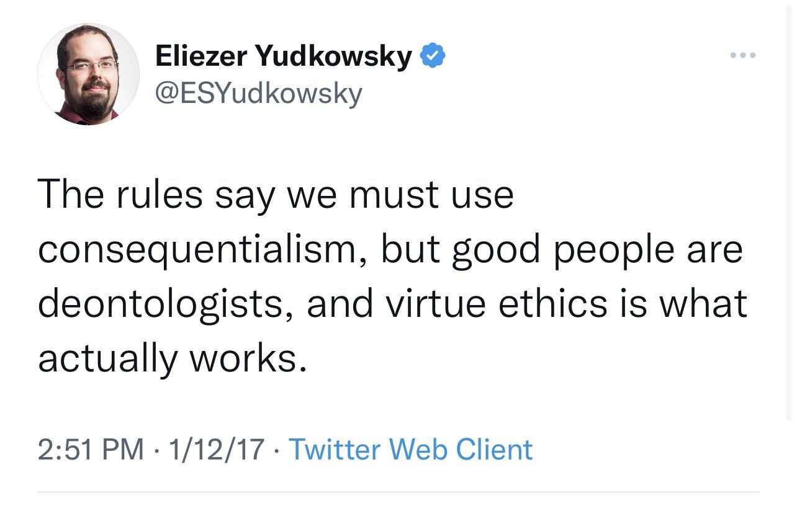The height and width of the screenshot is (506, 797).
Task: Click the horizontal divider line below the timestamp
Action: click(398, 493)
